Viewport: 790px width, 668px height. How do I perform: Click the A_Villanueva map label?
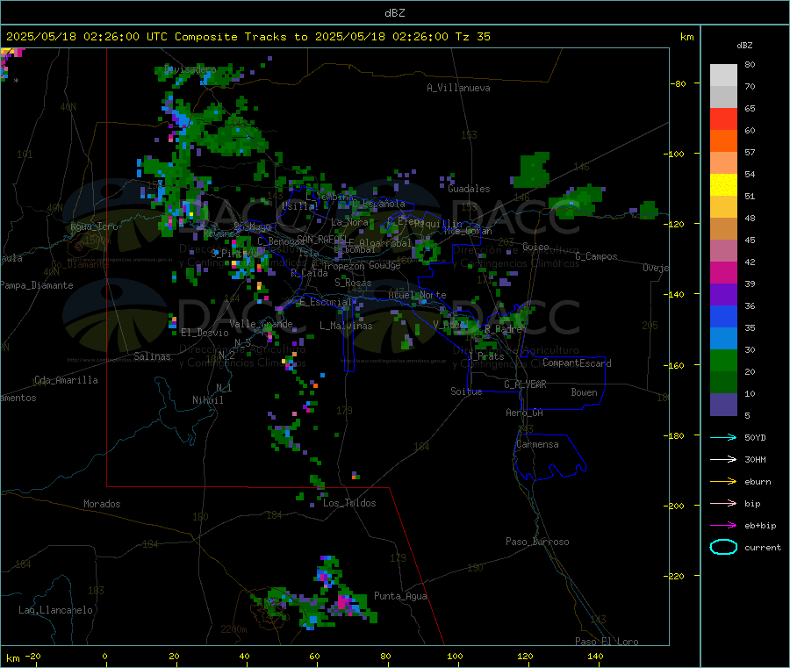coord(458,88)
